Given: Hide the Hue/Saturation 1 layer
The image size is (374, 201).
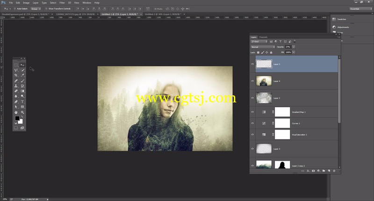Looking at the screenshot, I should [x=252, y=135].
